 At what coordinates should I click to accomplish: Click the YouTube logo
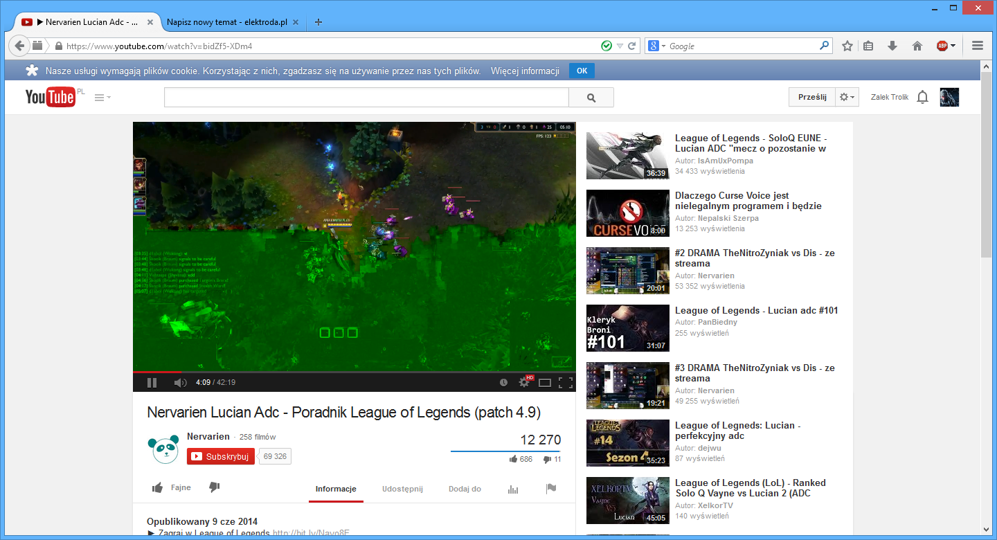point(50,97)
